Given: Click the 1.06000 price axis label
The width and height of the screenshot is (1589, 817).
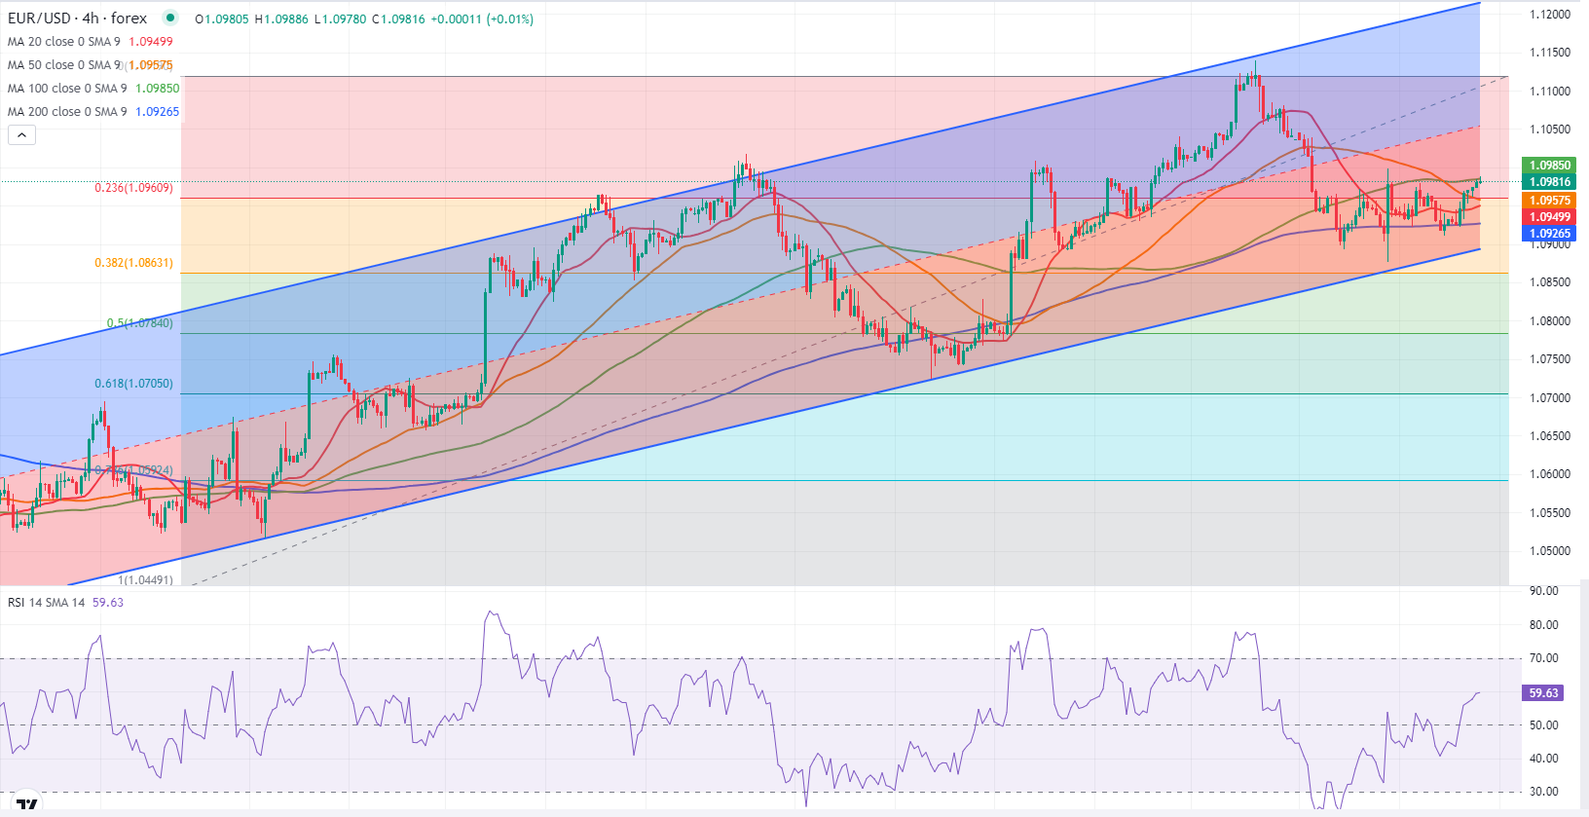Looking at the screenshot, I should [1549, 474].
